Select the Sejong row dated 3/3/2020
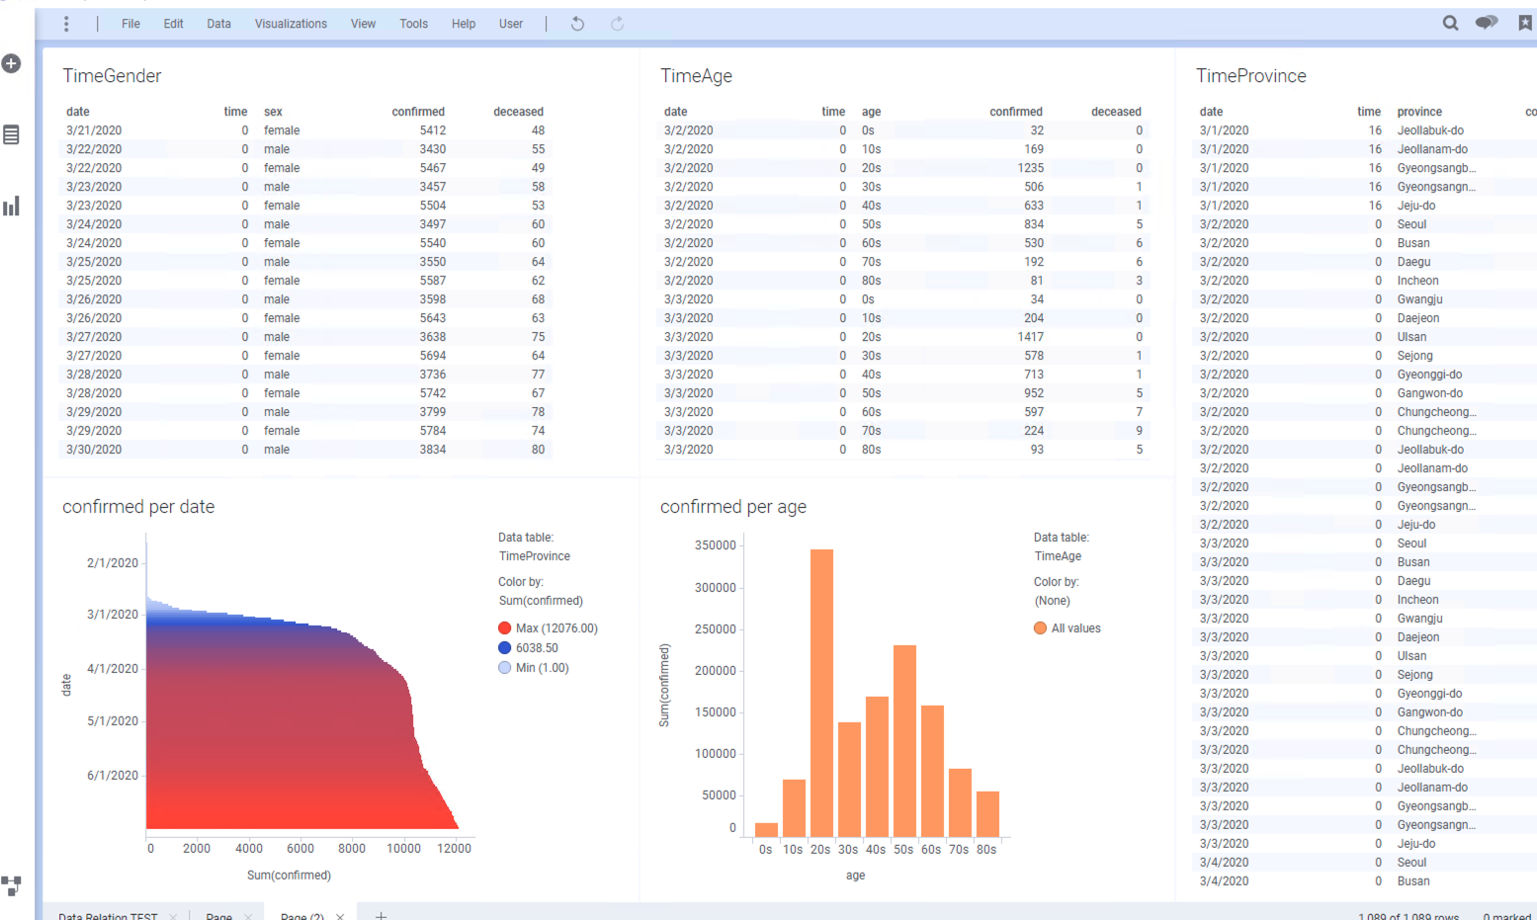This screenshot has width=1537, height=920. (1364, 675)
